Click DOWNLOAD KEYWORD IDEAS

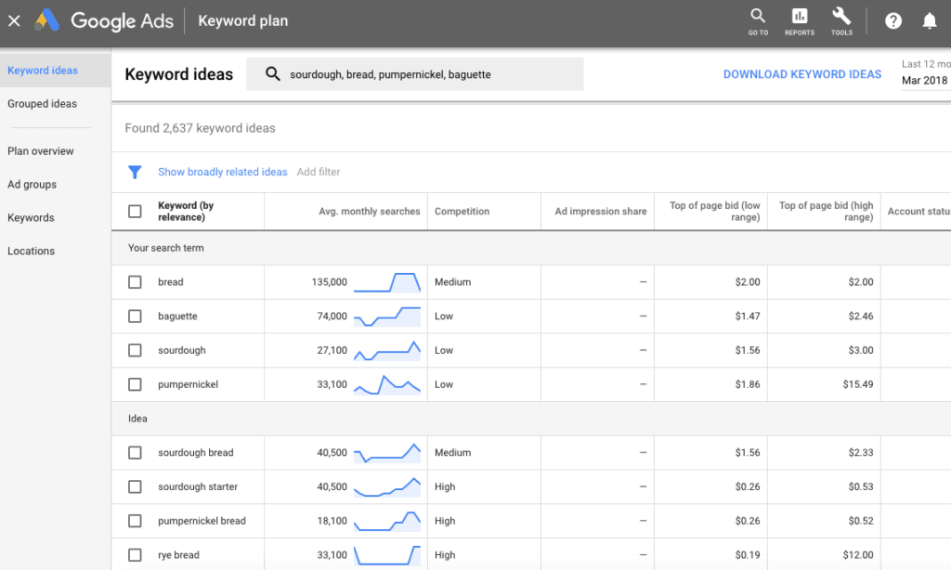click(x=802, y=73)
